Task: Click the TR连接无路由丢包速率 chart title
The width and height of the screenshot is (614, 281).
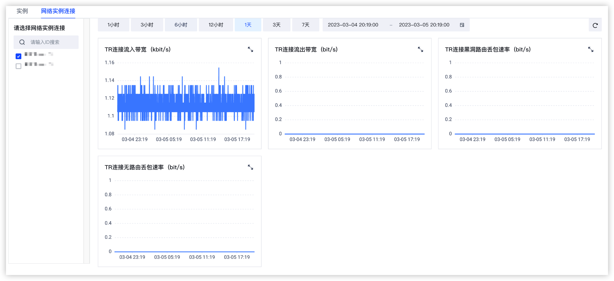Action: point(145,167)
